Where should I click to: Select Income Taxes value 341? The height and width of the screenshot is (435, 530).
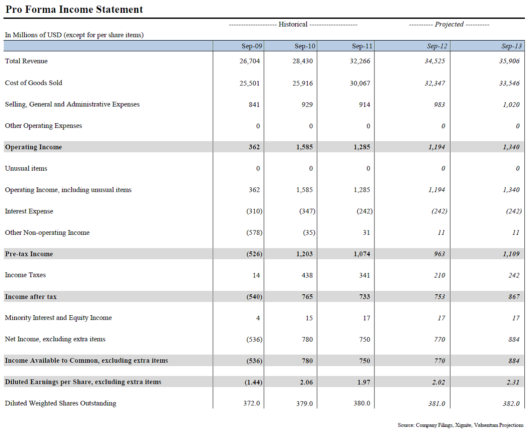[365, 275]
